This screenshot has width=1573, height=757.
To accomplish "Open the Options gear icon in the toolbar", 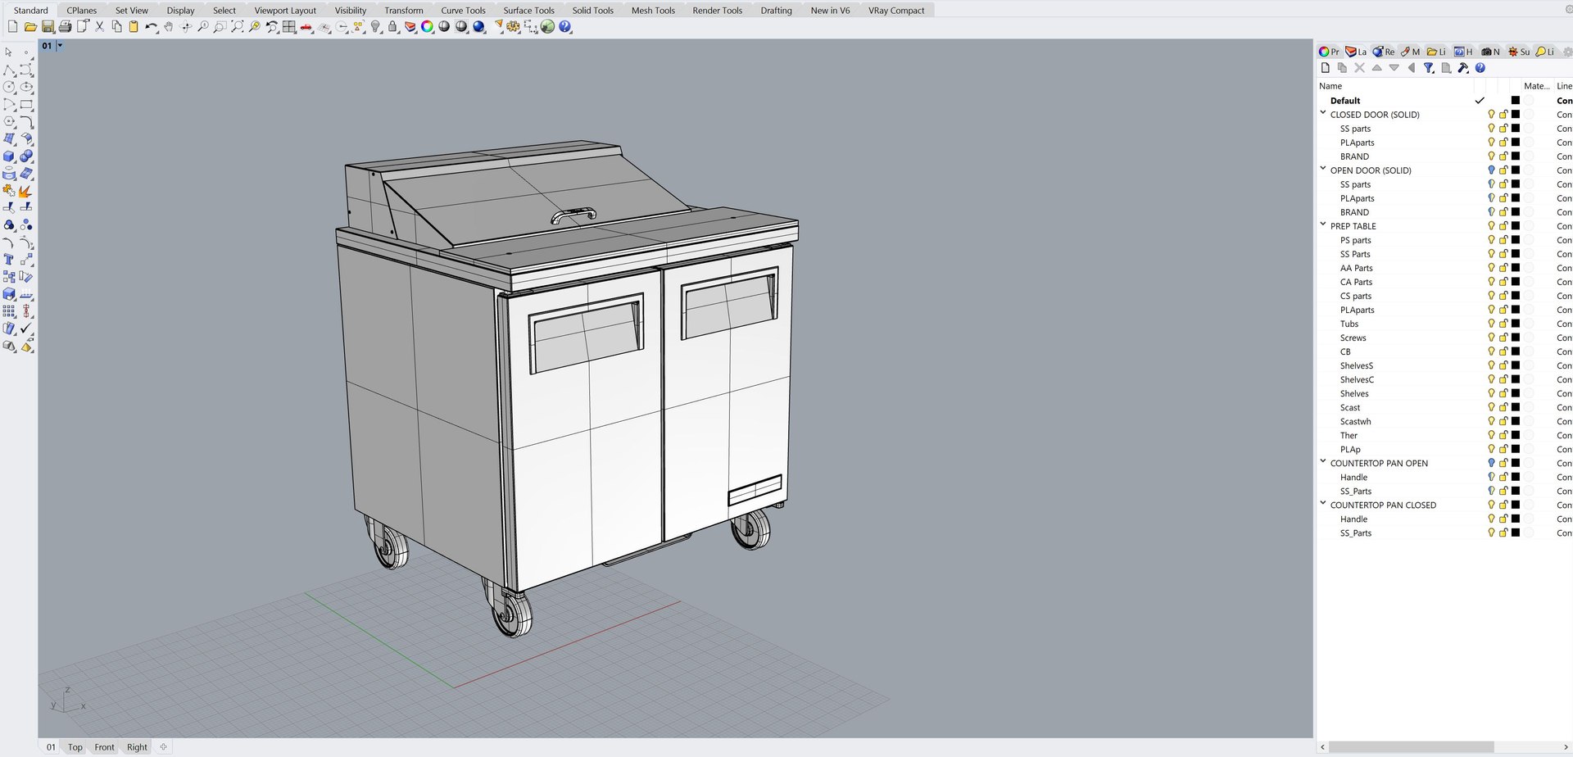I will click(513, 26).
